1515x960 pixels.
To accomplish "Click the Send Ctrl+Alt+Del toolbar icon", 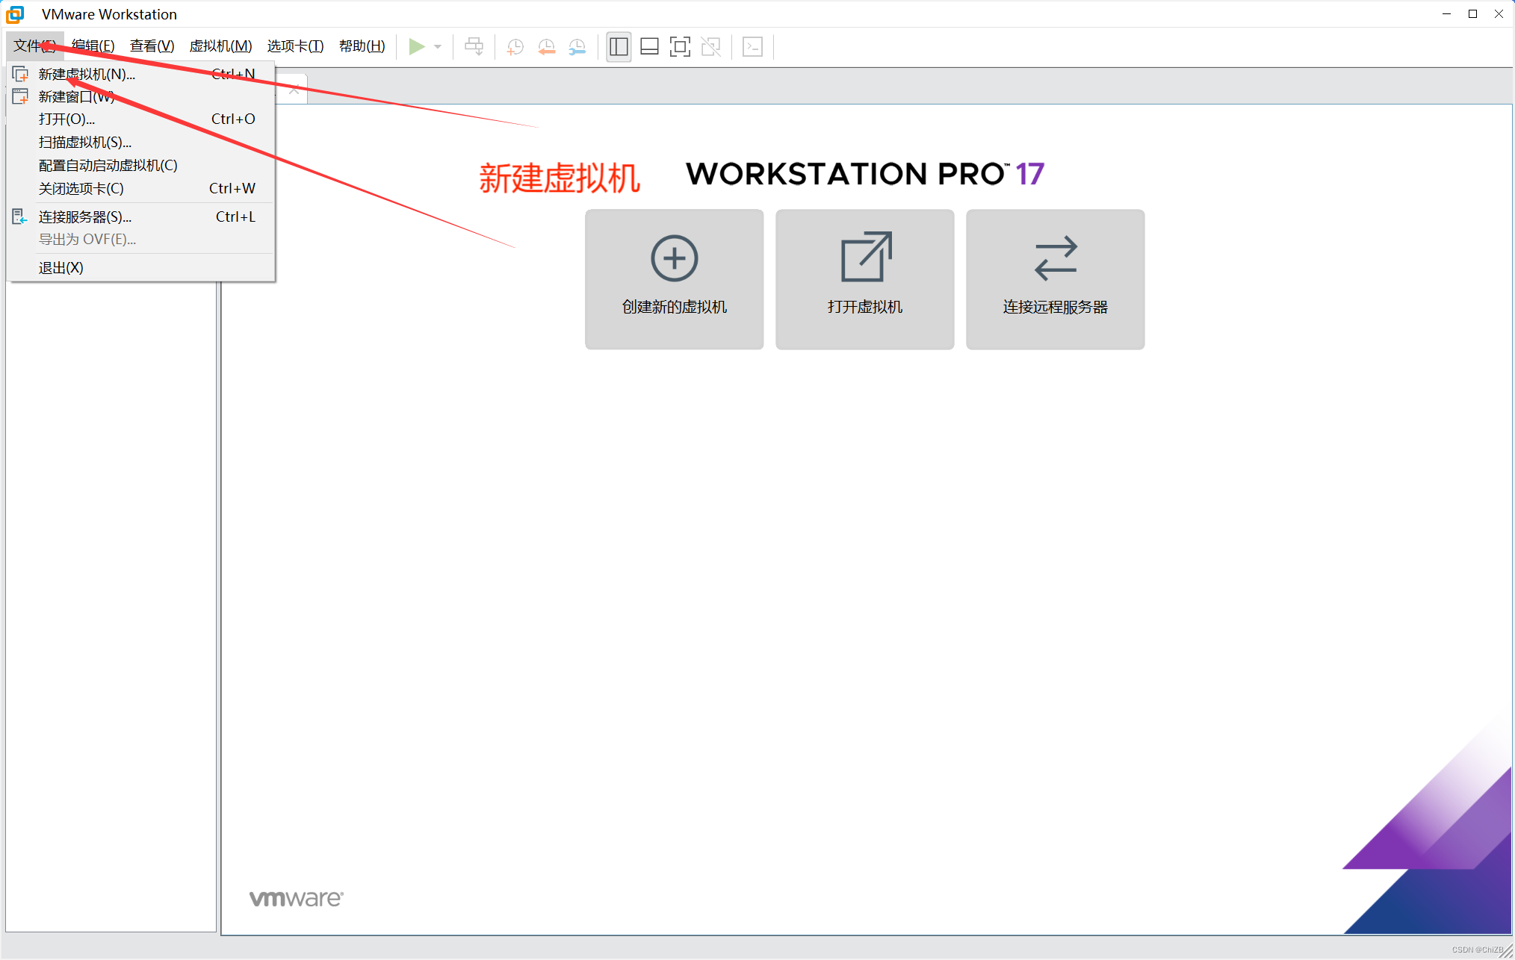I will 474,46.
